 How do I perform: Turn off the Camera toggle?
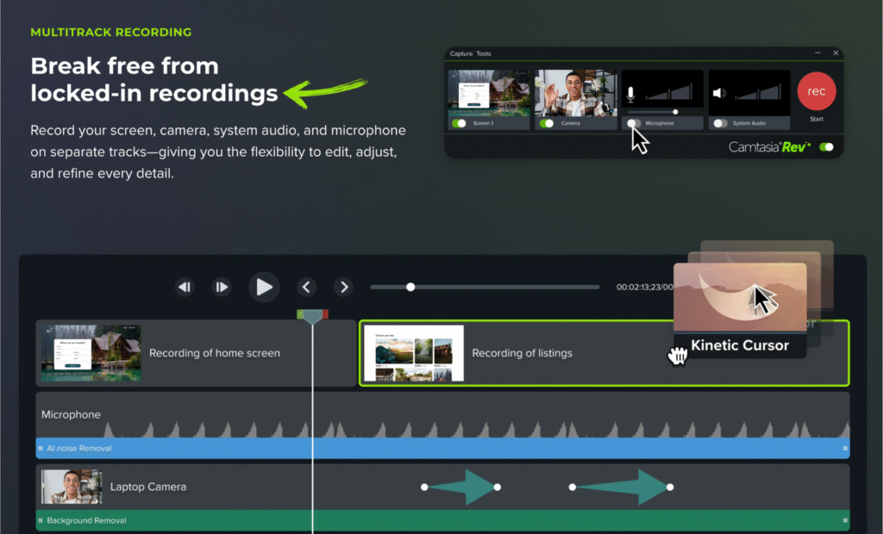[547, 123]
